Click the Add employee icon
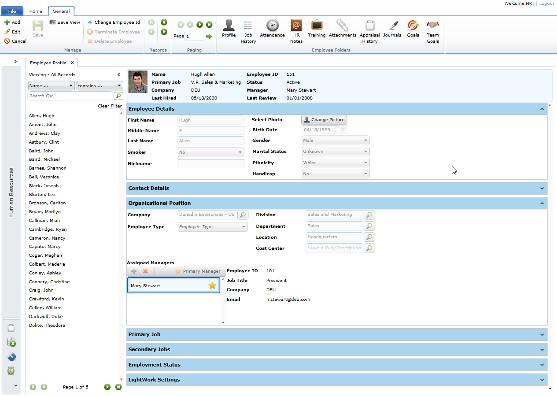557x396 pixels. [7, 22]
